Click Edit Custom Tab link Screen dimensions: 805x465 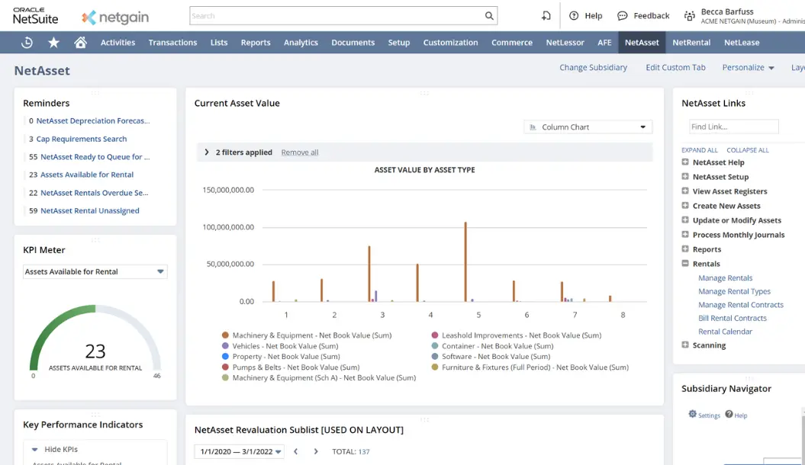pyautogui.click(x=675, y=68)
